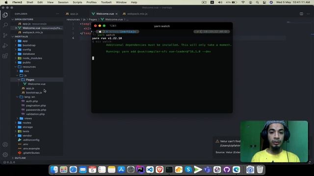Screen dimensions: 314x176
Task: Open Skype from the Dock
Action: coord(188,170)
